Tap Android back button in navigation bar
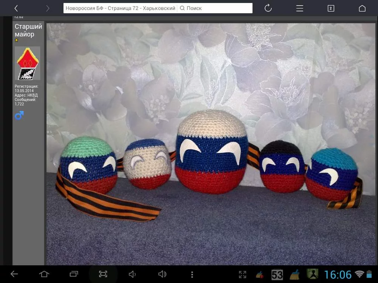The height and width of the screenshot is (283, 378). click(14, 274)
